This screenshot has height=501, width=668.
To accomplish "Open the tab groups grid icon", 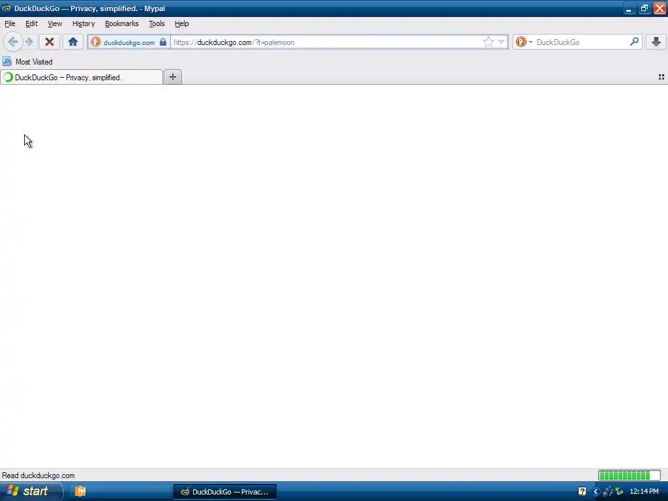I will point(661,77).
